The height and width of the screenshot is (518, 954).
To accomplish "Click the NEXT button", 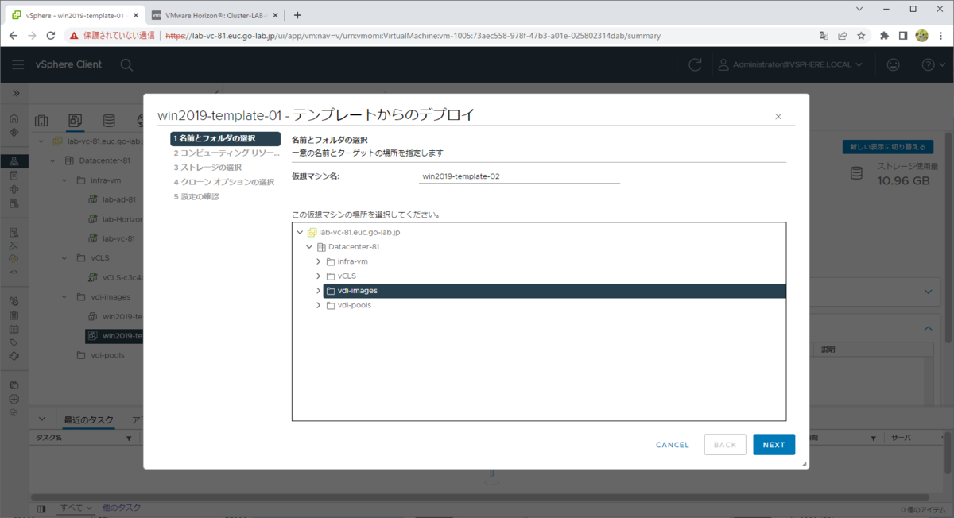I will [774, 445].
